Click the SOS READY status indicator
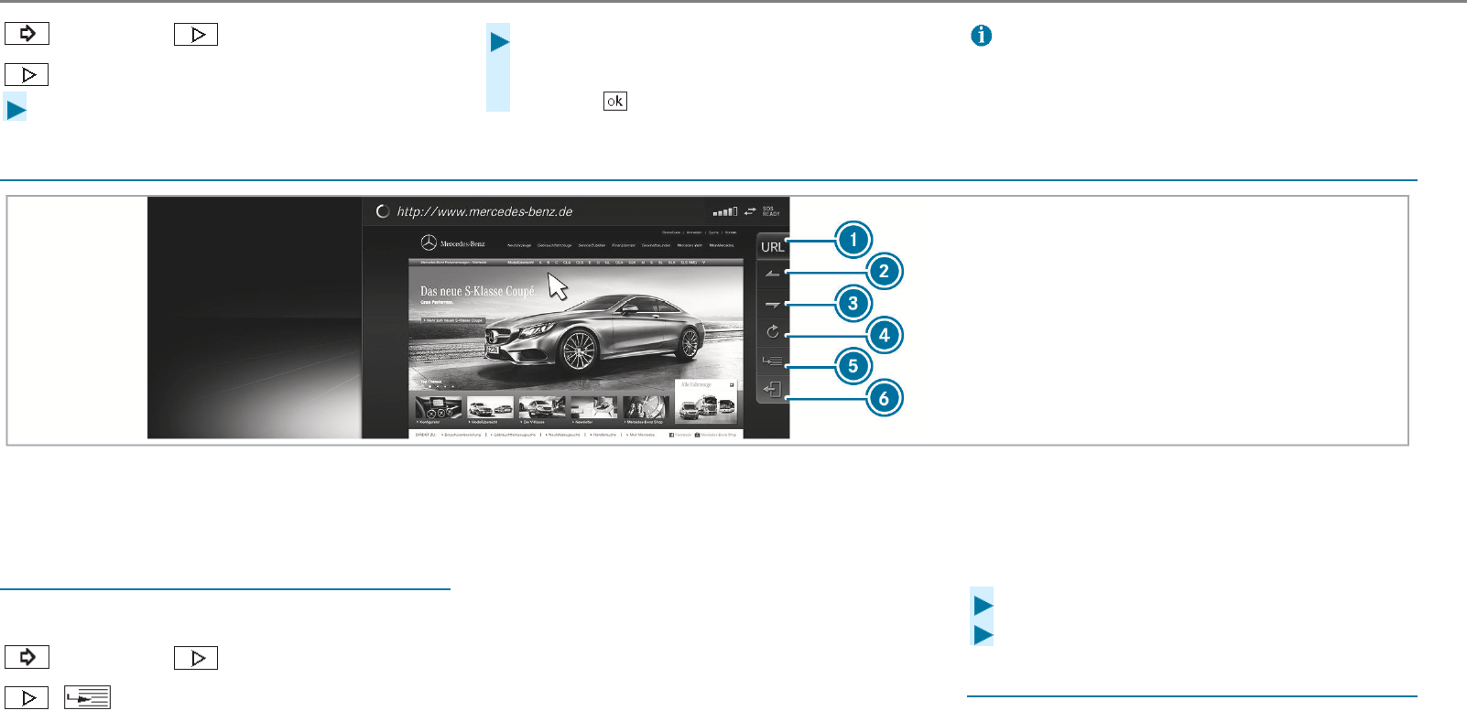This screenshot has height=711, width=1467. (771, 211)
